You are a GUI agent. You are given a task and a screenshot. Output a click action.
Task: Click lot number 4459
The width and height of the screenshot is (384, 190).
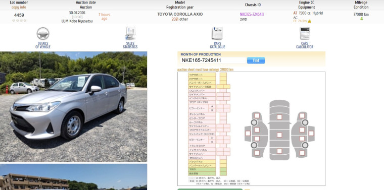click(19, 15)
